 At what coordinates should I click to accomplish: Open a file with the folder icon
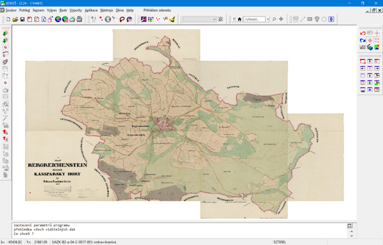tap(15, 19)
